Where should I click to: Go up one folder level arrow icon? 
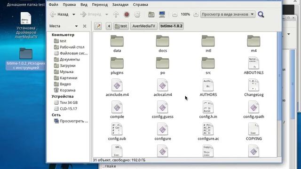coord(116,15)
